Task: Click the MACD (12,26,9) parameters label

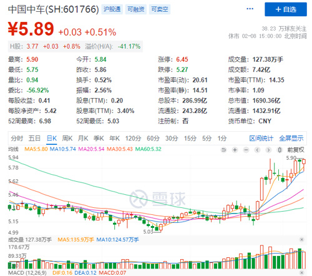Action: click(x=27, y=273)
